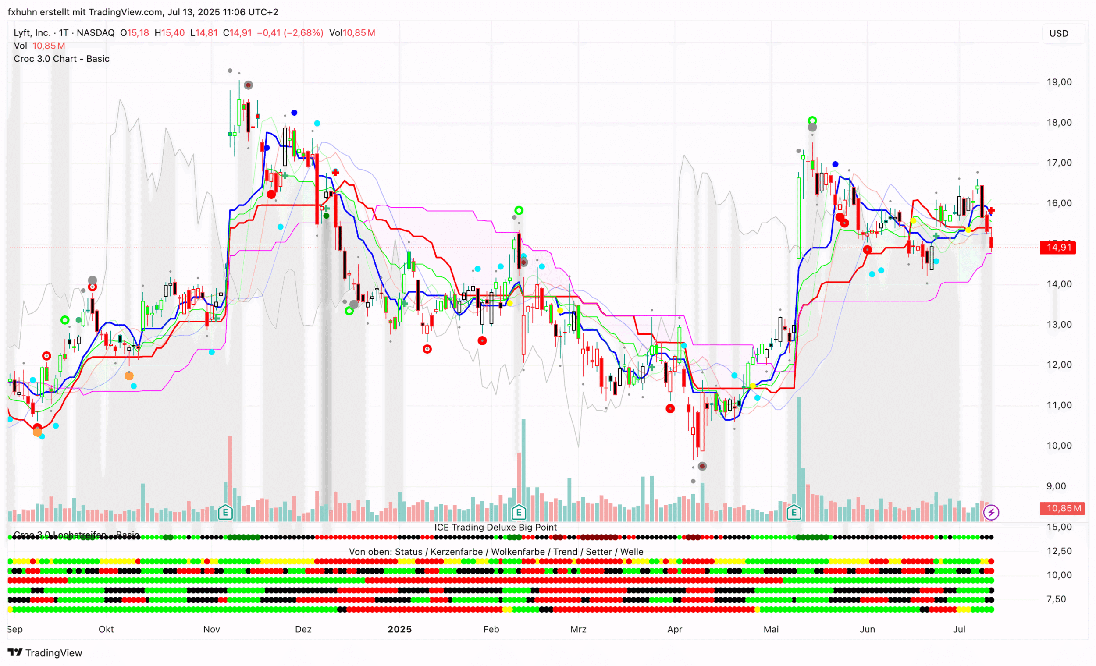Click the TradingView logo at bottom left
This screenshot has height=666, width=1096.
coord(45,653)
